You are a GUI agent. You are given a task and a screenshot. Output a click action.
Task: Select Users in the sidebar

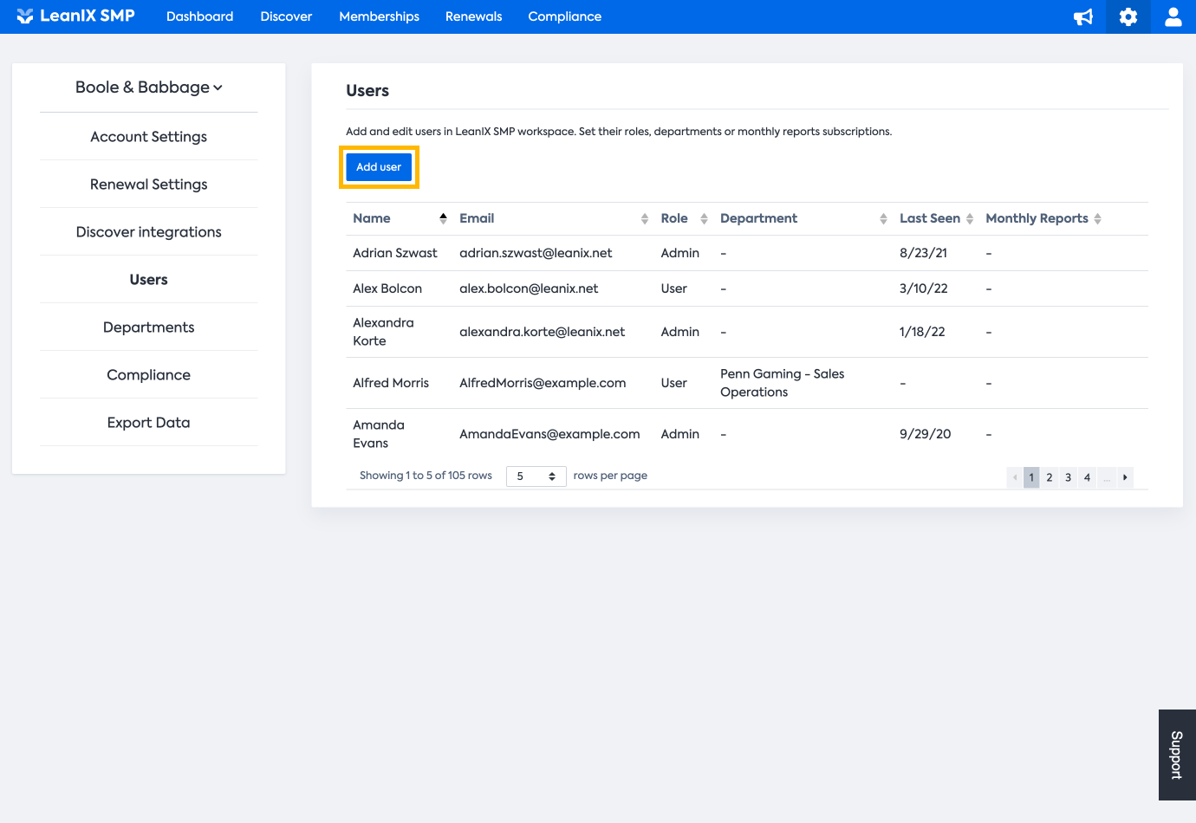point(149,280)
